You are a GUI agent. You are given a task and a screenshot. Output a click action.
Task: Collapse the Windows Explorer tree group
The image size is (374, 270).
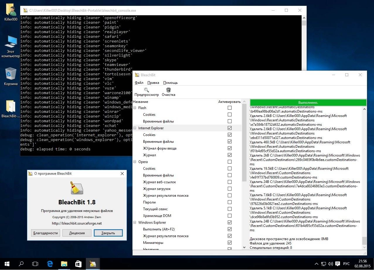point(135,223)
